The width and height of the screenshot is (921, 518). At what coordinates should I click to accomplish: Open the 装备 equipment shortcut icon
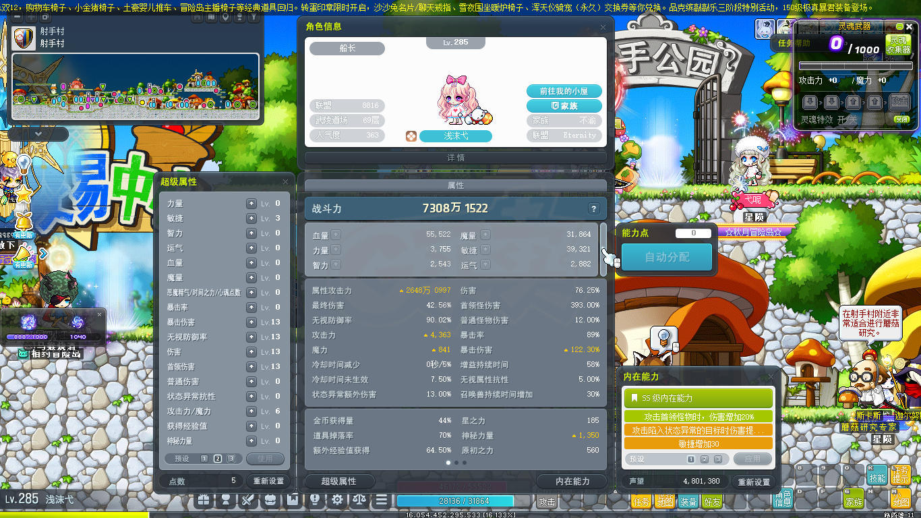point(688,501)
